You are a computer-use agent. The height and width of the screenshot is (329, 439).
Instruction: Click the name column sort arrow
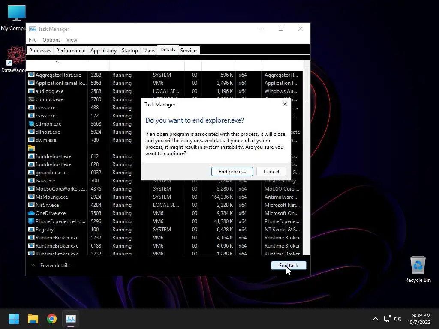[57, 61]
